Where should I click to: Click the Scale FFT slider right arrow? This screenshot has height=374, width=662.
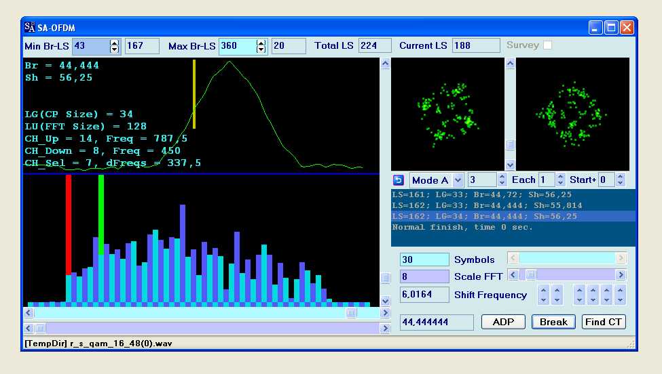621,276
